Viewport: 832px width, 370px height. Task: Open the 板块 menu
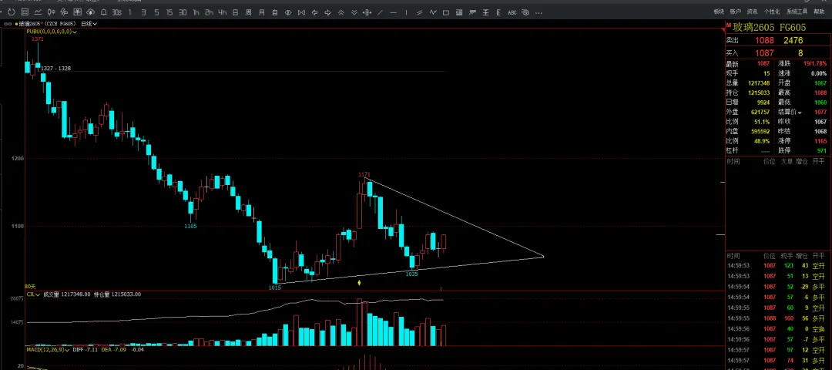[x=719, y=11]
